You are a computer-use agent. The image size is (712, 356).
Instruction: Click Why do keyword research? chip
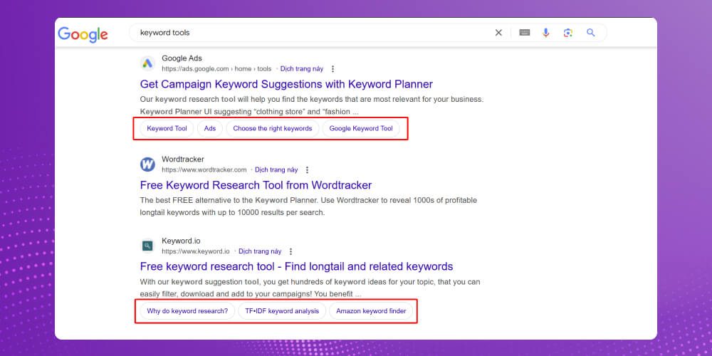pyautogui.click(x=187, y=312)
